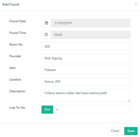Open the calendar icon for Found Date
Screen dimensions: 140x137
pyautogui.click(x=46, y=23)
